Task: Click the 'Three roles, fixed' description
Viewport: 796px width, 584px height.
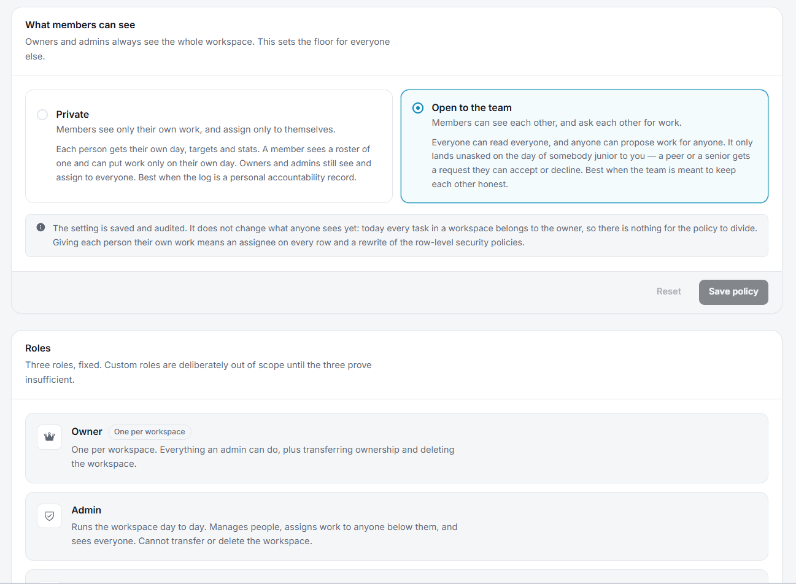Action: [x=198, y=372]
